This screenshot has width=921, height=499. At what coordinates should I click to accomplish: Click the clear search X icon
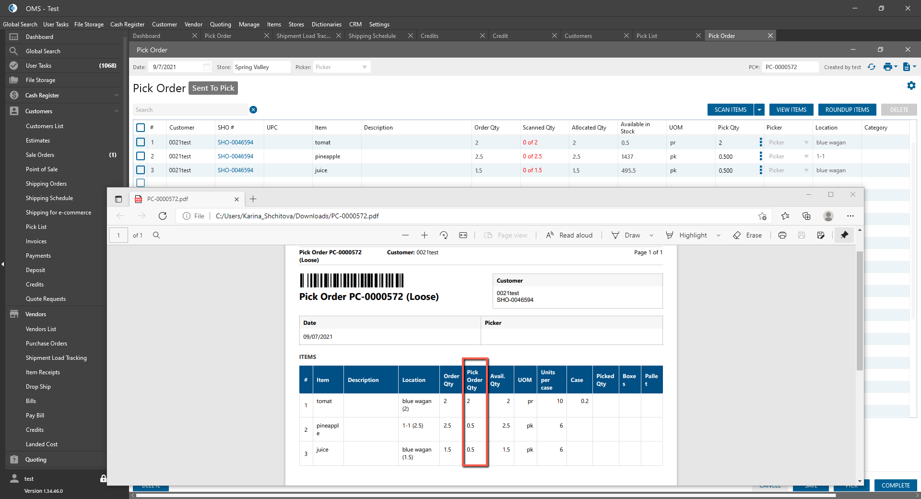click(x=253, y=110)
